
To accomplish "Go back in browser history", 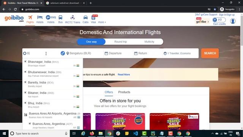I will [x=4, y=9].
